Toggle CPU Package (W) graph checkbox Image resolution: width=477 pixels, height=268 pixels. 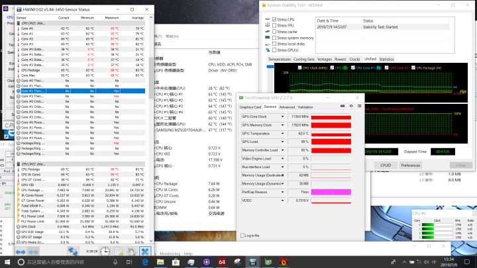(x=413, y=67)
